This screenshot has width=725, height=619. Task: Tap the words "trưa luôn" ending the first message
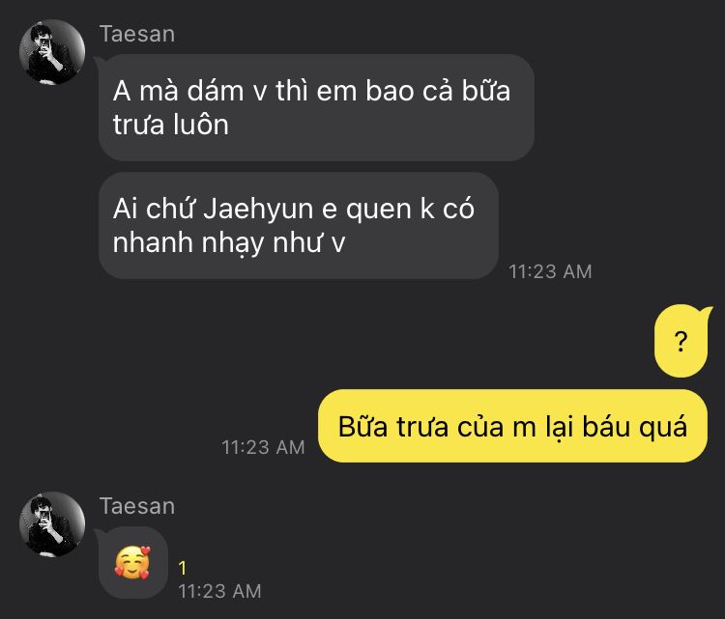tap(170, 125)
